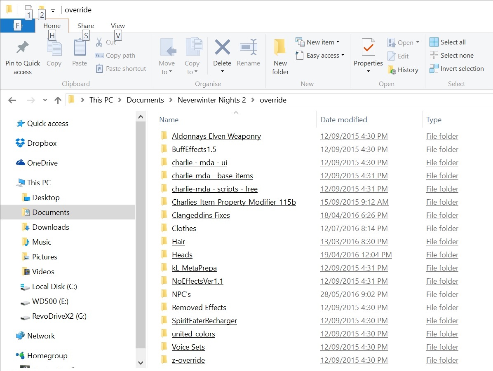This screenshot has height=371, width=493.
Task: Open the Easy access dropdown arrow
Action: (343, 55)
